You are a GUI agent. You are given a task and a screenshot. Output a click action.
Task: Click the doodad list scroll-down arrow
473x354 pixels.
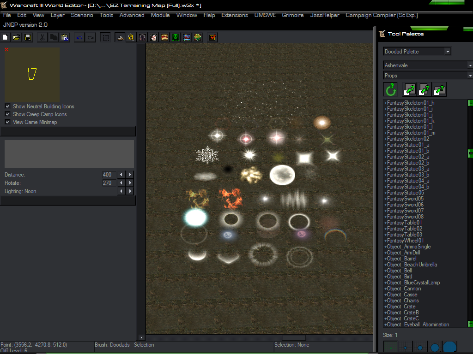pos(470,324)
